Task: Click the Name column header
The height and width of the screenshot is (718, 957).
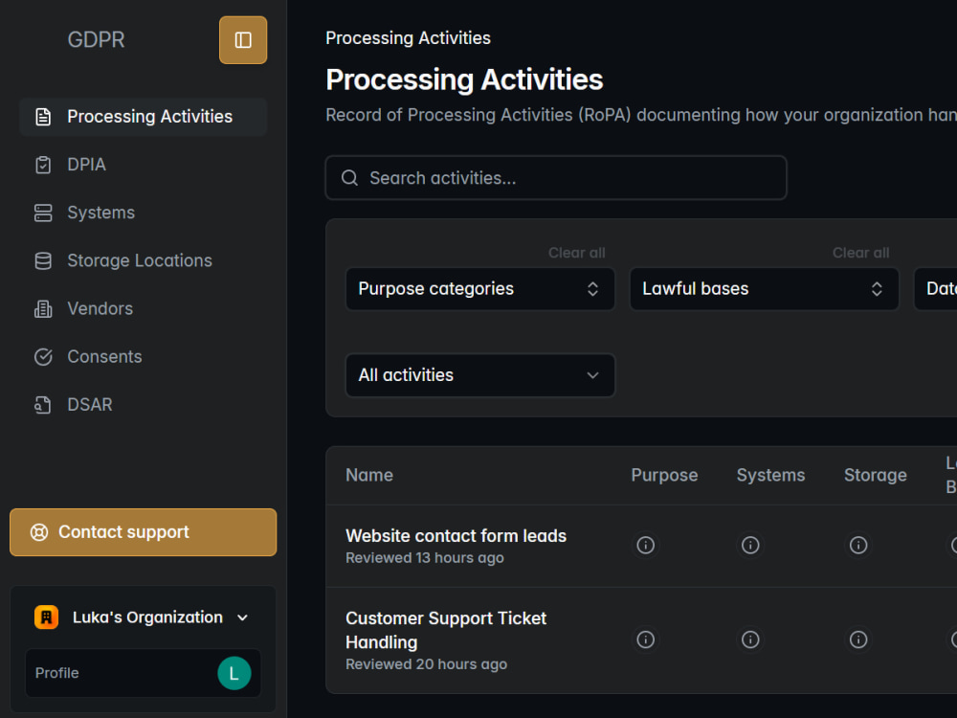Action: 369,475
